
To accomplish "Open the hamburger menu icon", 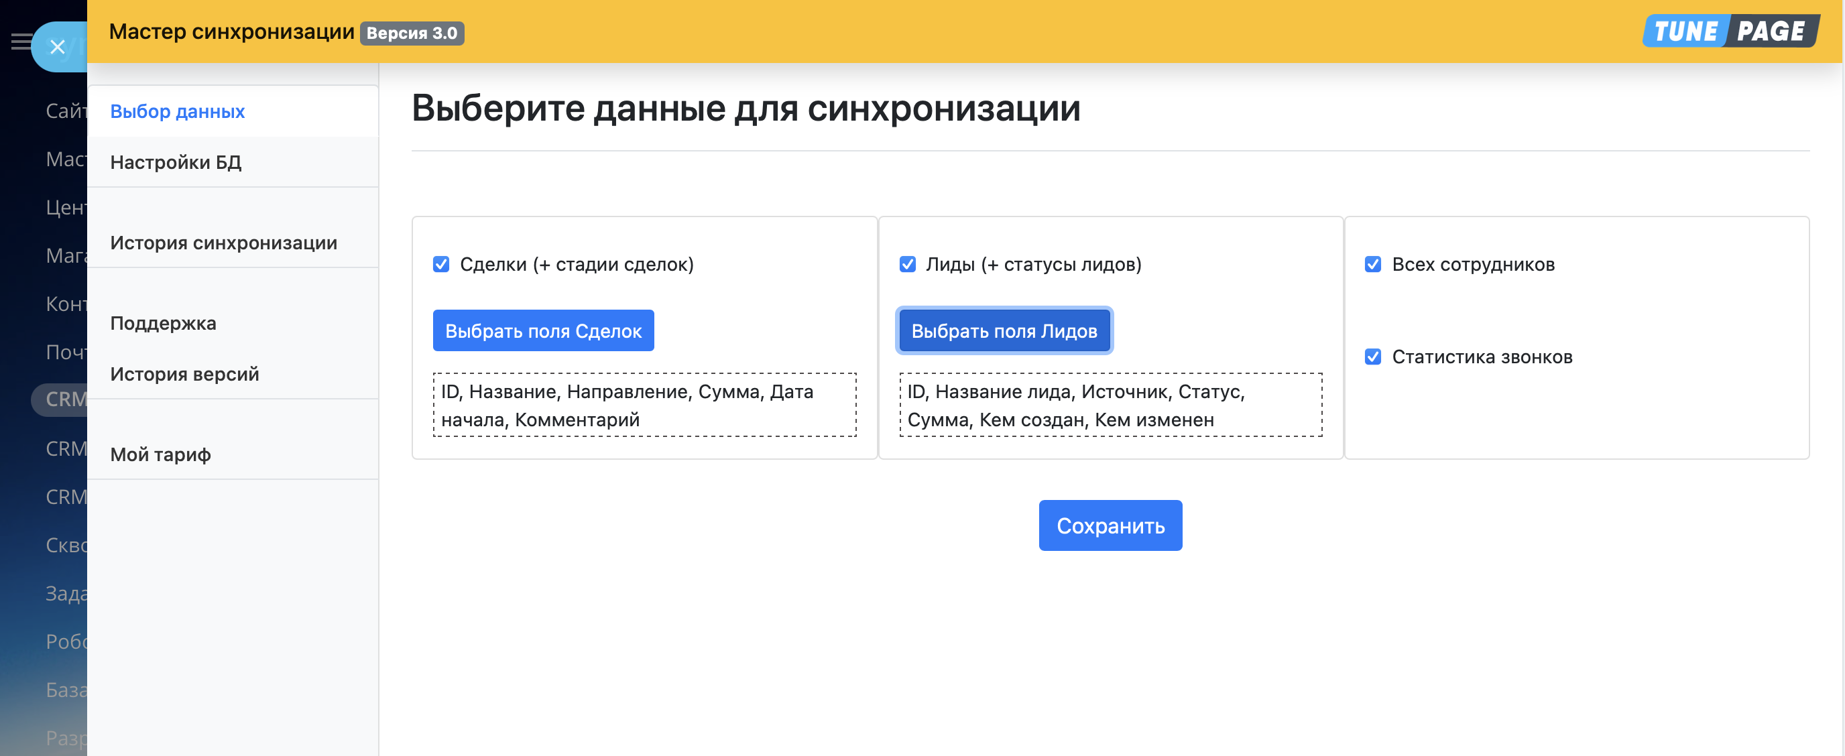I will click(20, 42).
